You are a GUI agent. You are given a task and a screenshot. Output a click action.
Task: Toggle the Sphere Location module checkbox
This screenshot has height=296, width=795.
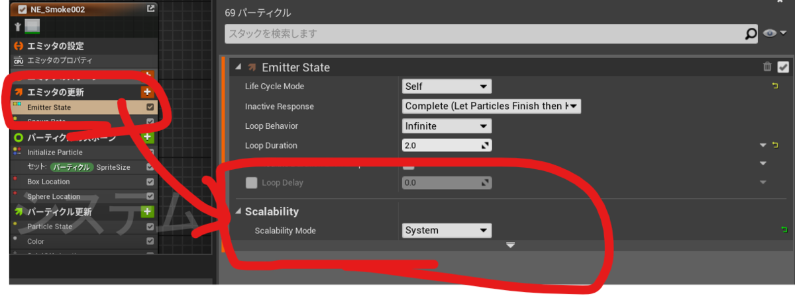(150, 196)
